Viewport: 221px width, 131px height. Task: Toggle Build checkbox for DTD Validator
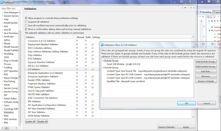coord(86,58)
